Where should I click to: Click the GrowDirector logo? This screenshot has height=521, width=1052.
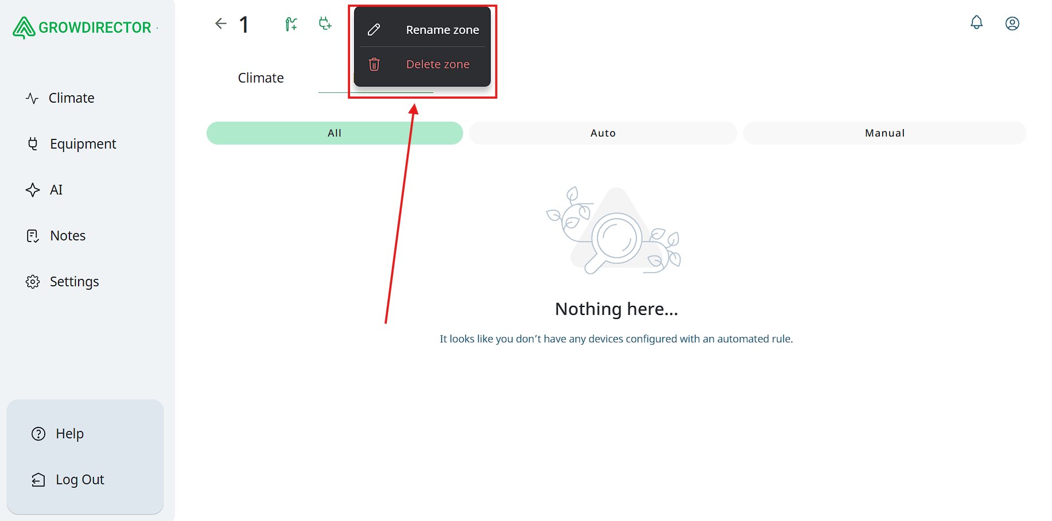coord(82,27)
